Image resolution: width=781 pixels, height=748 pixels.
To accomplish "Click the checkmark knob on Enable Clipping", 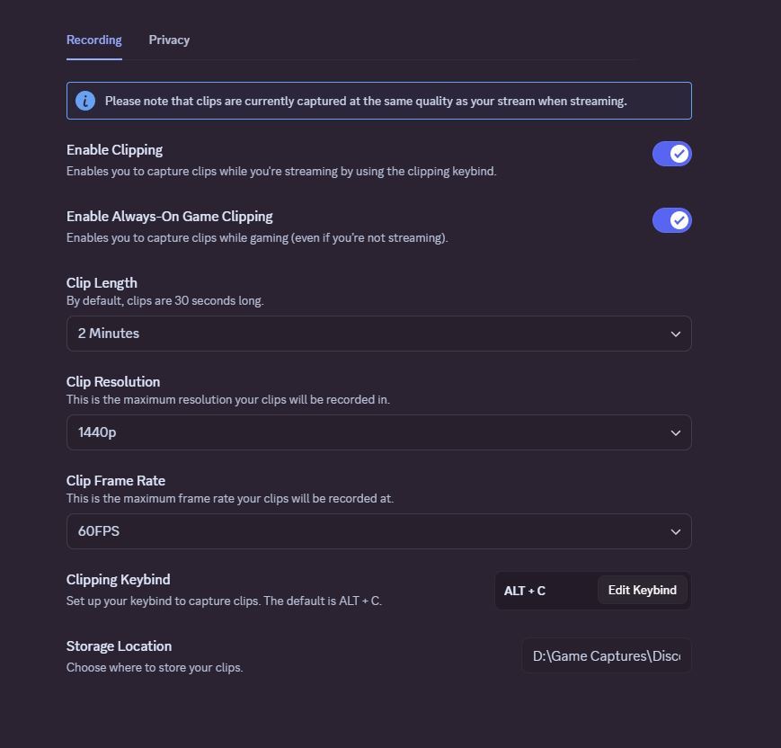I will [x=679, y=154].
